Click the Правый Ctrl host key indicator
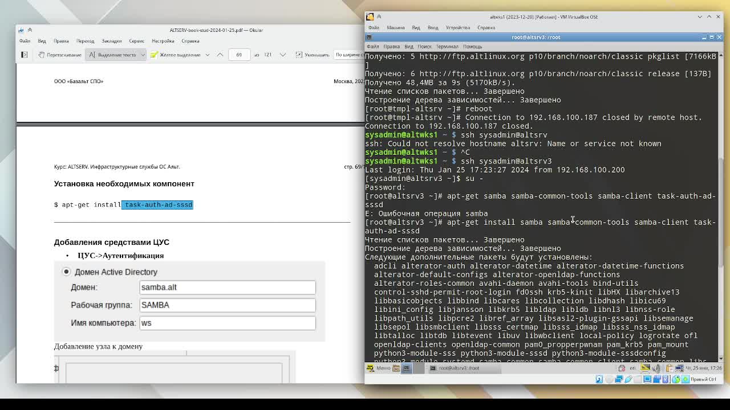Screen dimensions: 730x410 703,379
